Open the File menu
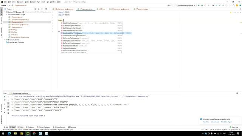 coord(5,2)
